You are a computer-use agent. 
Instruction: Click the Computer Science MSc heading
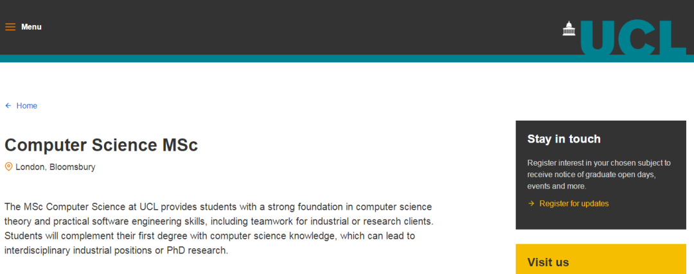101,145
